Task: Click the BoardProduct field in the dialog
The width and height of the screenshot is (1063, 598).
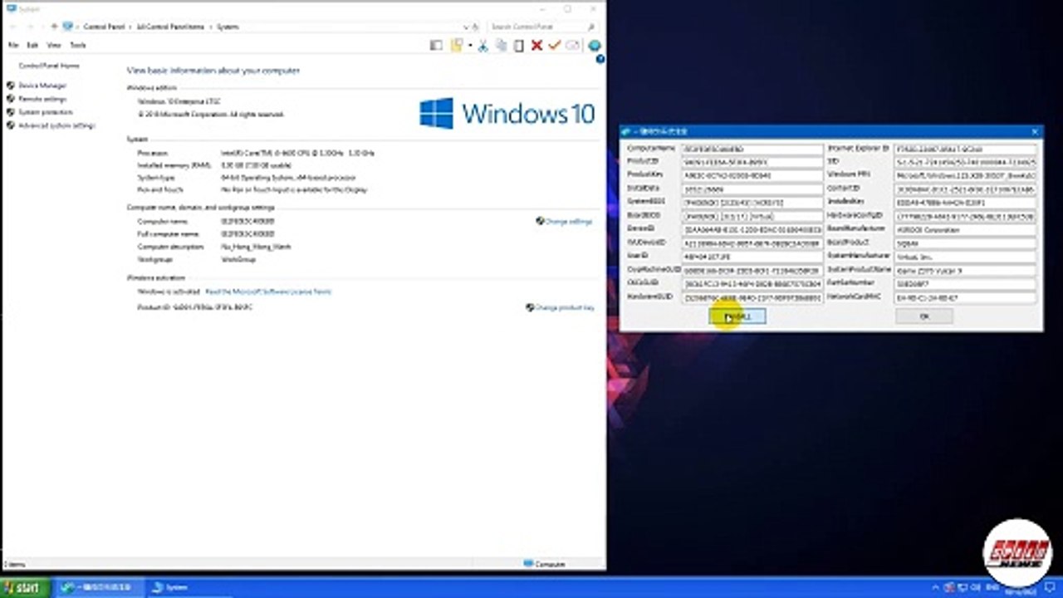Action: coord(965,243)
